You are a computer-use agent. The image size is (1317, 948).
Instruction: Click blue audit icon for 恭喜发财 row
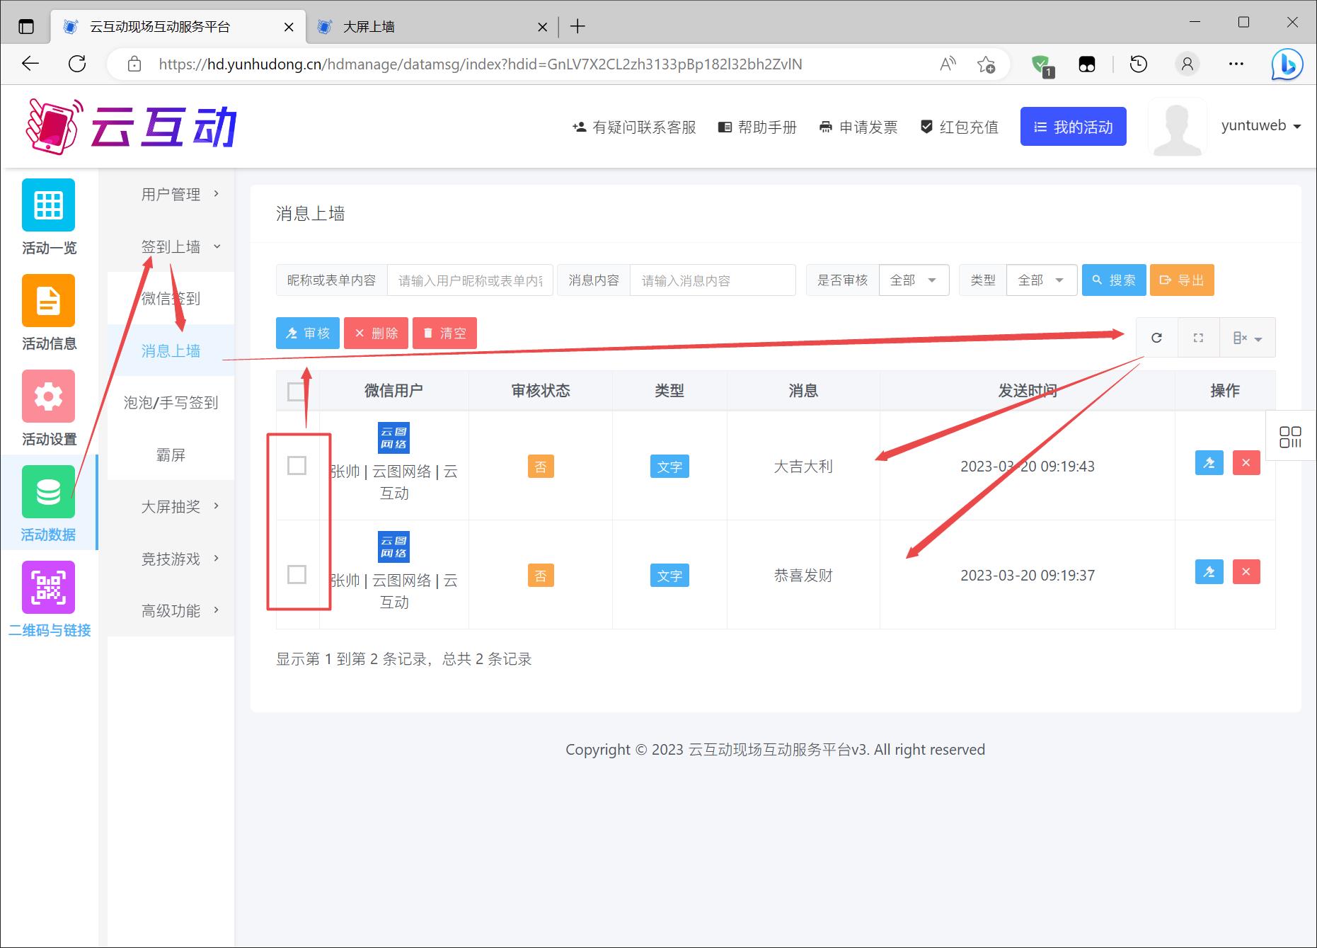(1209, 572)
